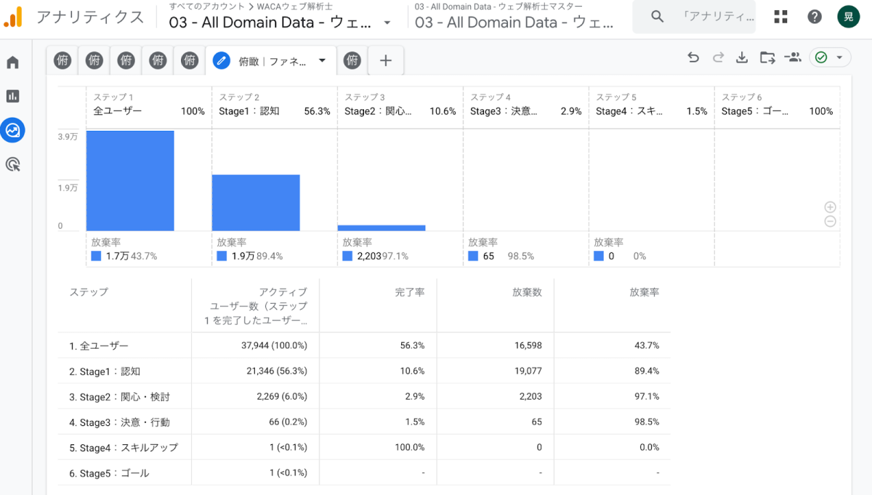Open the active tab's dropdown arrow
Image resolution: width=872 pixels, height=495 pixels.
(322, 61)
